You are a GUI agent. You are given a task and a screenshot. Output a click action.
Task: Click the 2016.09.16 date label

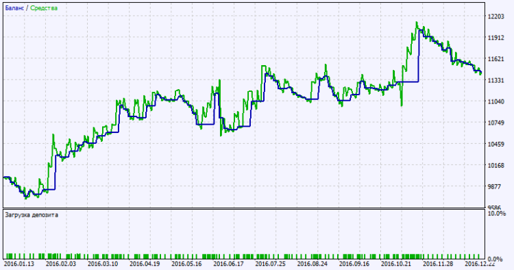[x=354, y=263]
